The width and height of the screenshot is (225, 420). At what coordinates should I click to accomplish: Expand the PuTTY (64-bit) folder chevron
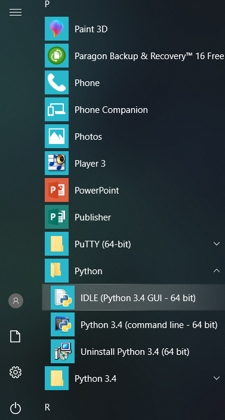(x=217, y=244)
